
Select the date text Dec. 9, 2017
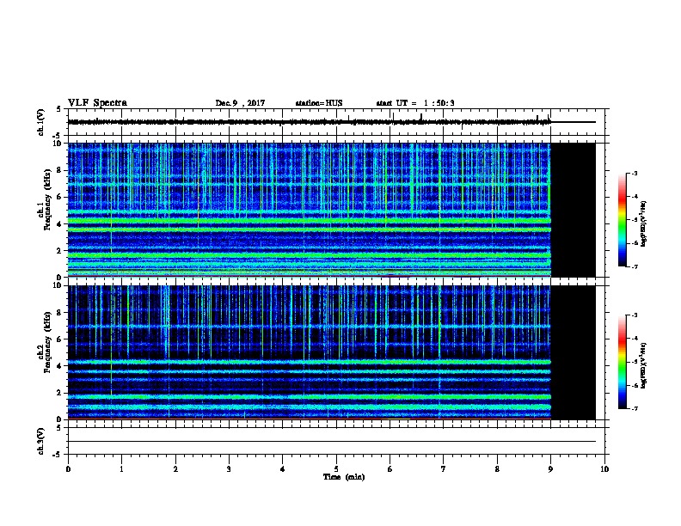click(x=240, y=103)
